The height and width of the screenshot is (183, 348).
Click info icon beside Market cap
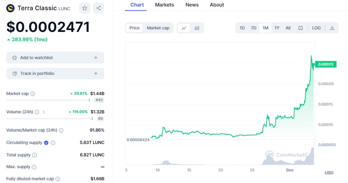click(x=33, y=94)
